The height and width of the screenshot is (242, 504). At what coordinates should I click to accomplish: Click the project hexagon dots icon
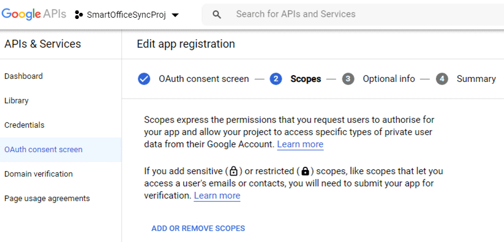(78, 15)
